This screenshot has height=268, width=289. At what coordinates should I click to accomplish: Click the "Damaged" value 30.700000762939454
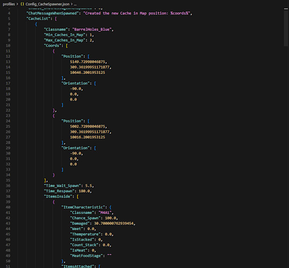(x=113, y=223)
